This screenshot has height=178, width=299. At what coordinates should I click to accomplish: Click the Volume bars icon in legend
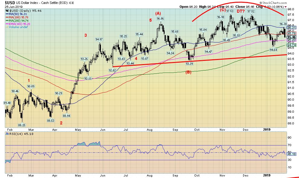click(7, 27)
